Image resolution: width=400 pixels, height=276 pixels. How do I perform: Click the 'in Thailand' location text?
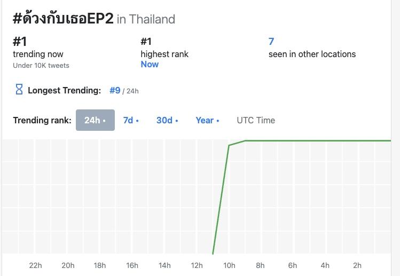[146, 19]
